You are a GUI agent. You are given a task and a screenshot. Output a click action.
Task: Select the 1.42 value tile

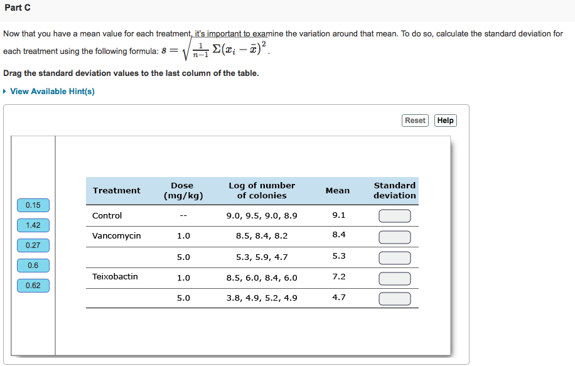pos(33,225)
